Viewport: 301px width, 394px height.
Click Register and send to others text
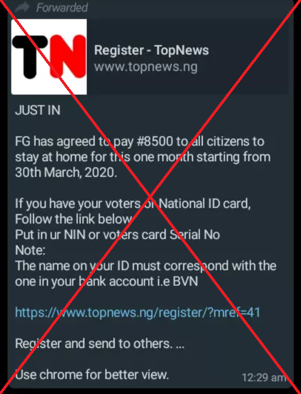coord(100,344)
